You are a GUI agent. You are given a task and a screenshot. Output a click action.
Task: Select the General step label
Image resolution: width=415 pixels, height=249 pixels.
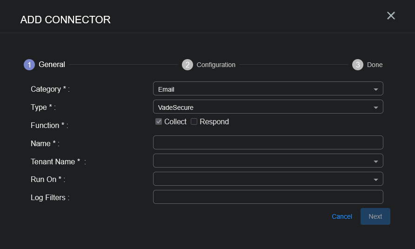coord(52,65)
